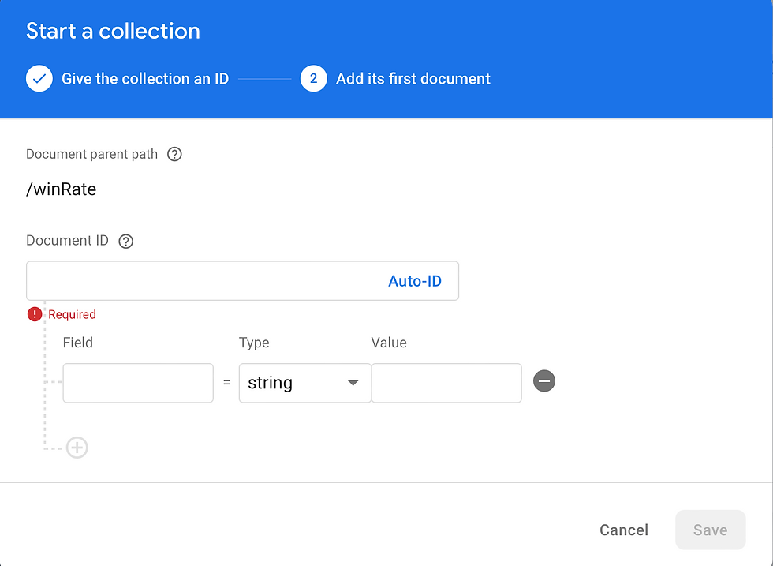The height and width of the screenshot is (566, 773).
Task: Click the Required error message text
Action: (72, 314)
